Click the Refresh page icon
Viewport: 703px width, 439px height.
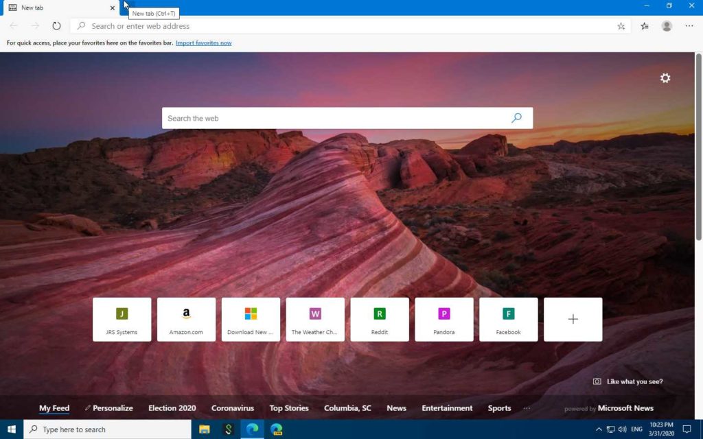(56, 26)
